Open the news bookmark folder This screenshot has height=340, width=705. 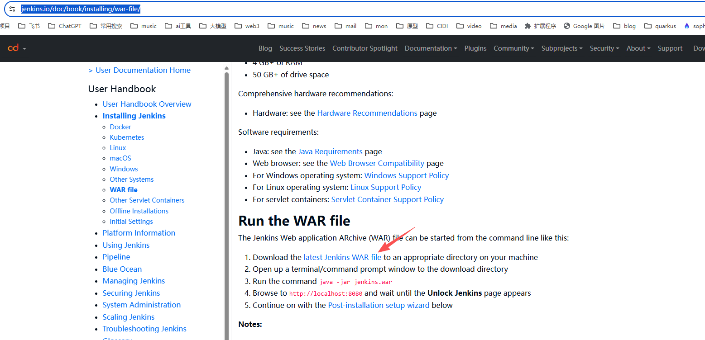[314, 26]
